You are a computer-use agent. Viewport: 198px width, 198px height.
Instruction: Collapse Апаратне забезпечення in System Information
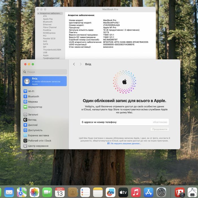(x=38, y=13)
